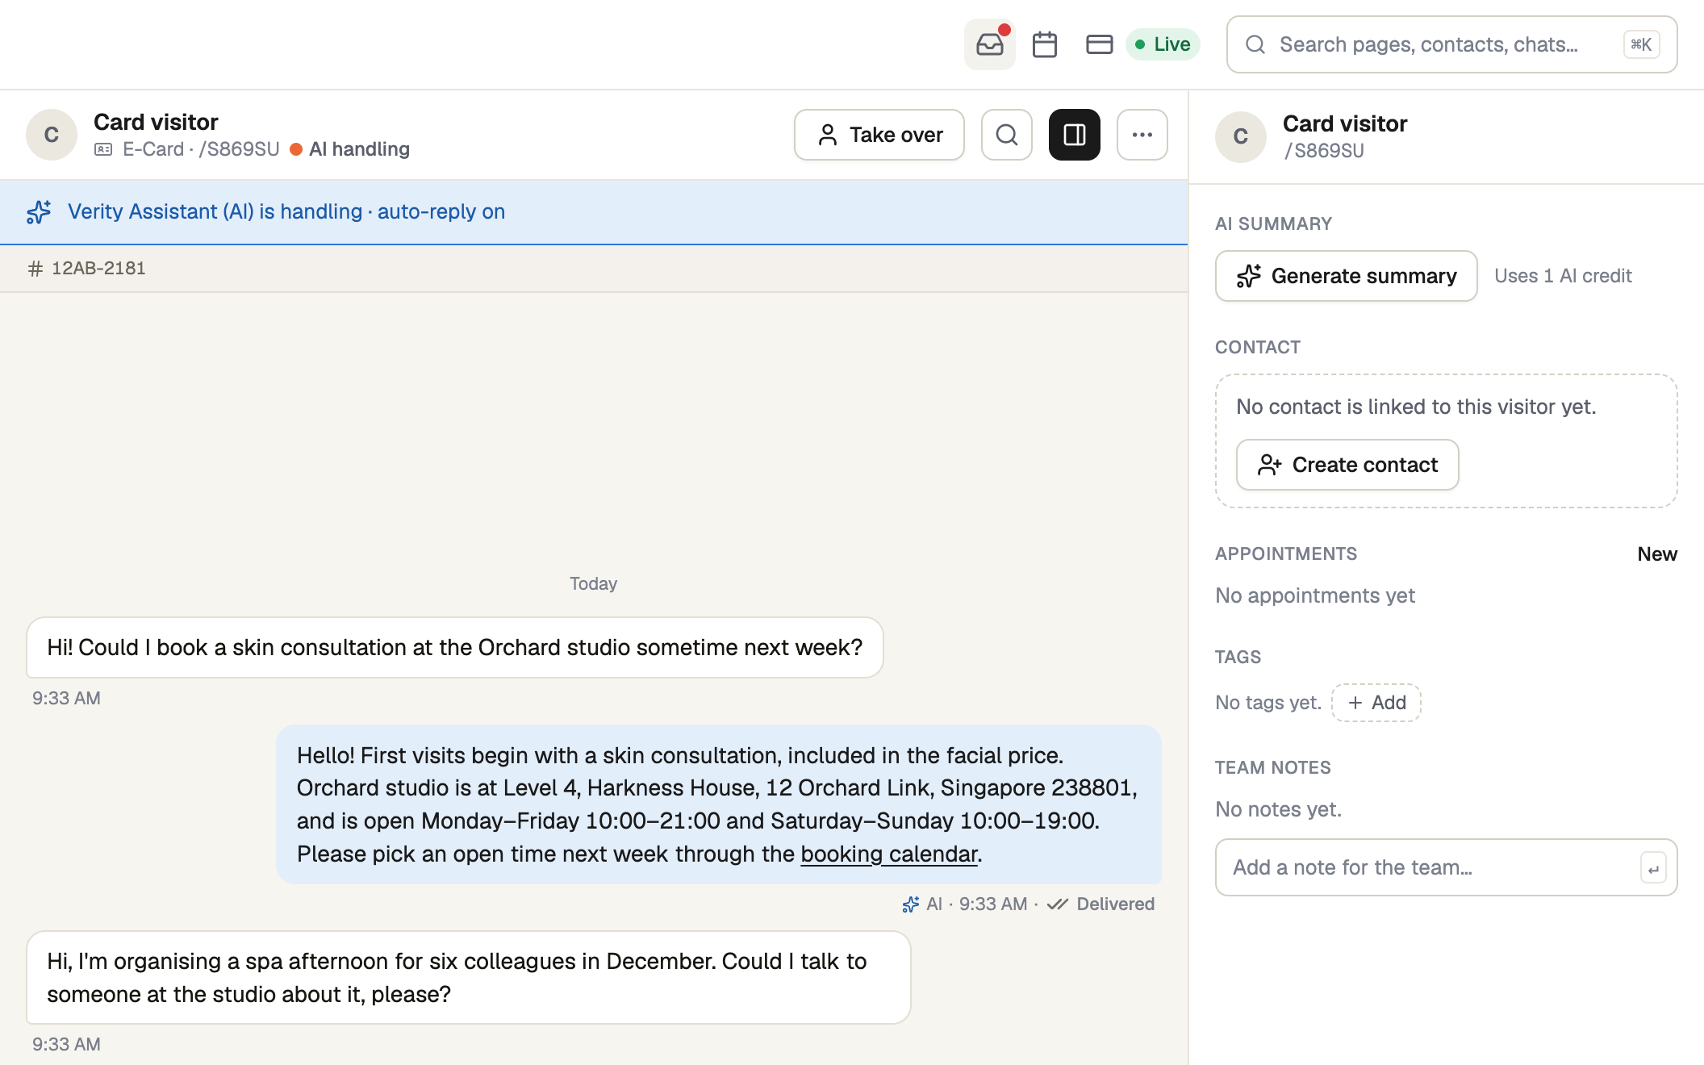The image size is (1704, 1065).
Task: Click the No appointments yet text
Action: coord(1315,595)
